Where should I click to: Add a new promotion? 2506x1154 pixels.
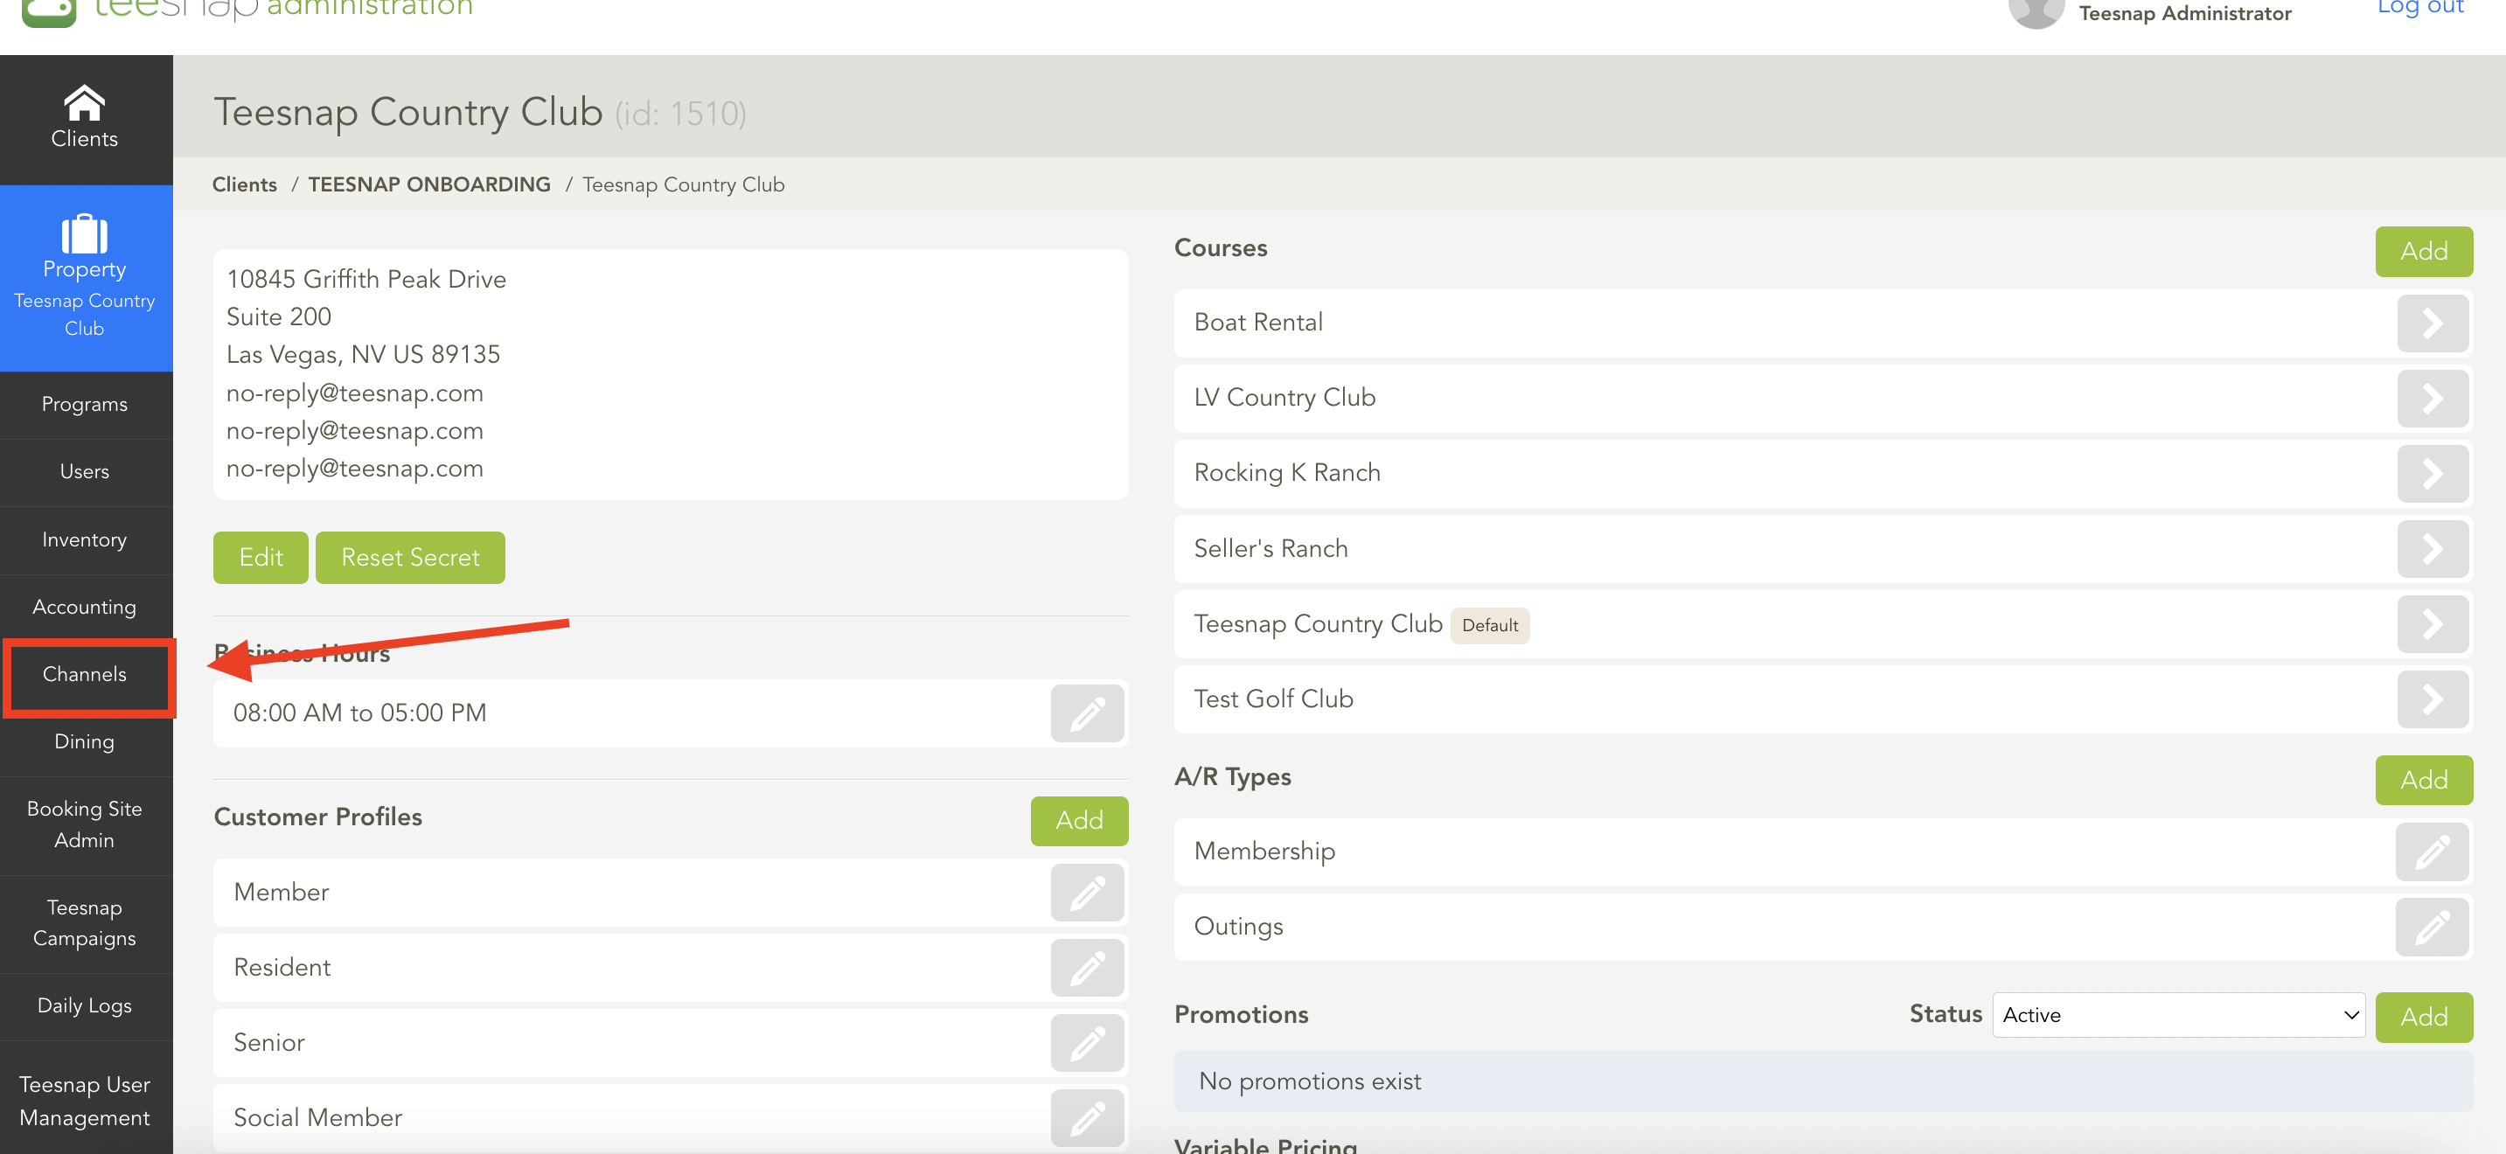pos(2423,1017)
